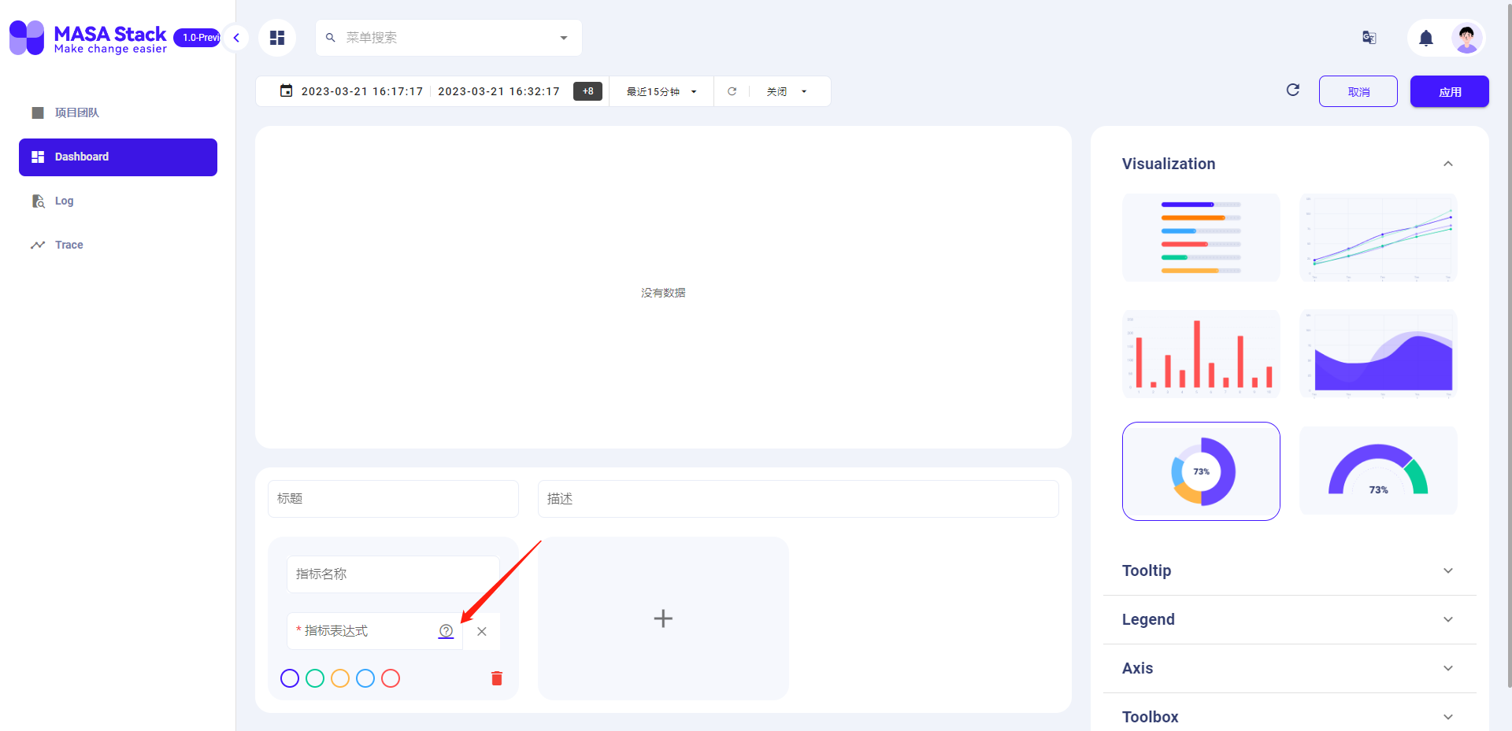
Task: Click the auto-refresh icon beside 关闭
Action: 732,91
